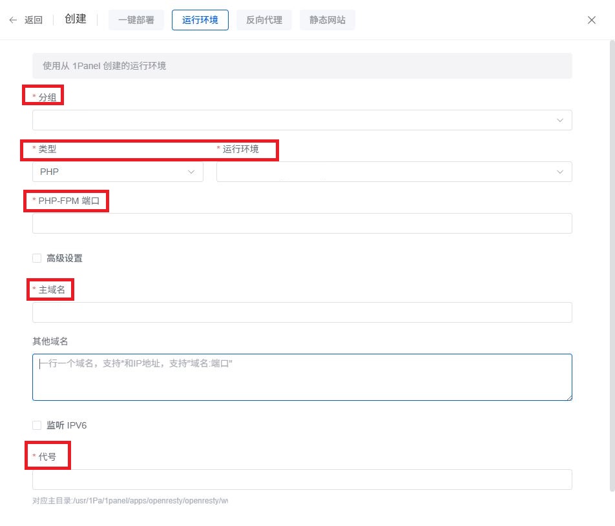Viewport: 615px width, 526px height.
Task: Switch to the 一键部署 tab
Action: tap(136, 20)
